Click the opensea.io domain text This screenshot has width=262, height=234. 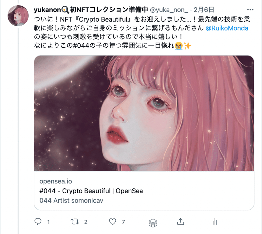56,181
